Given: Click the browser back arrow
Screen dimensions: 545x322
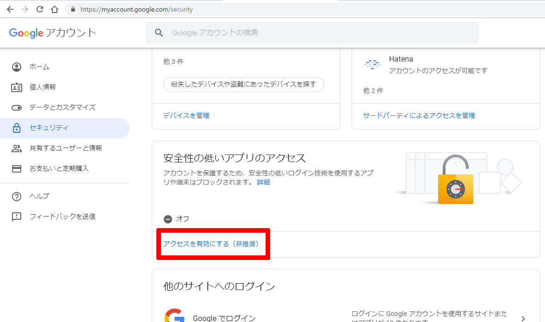Looking at the screenshot, I should tap(10, 9).
